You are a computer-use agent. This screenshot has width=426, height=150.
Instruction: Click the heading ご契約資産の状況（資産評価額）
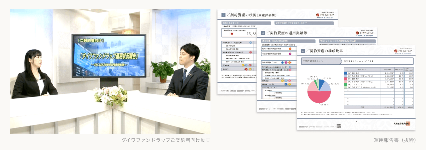coord(252,15)
